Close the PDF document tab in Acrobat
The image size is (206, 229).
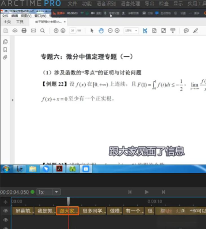pyautogui.click(x=65, y=22)
